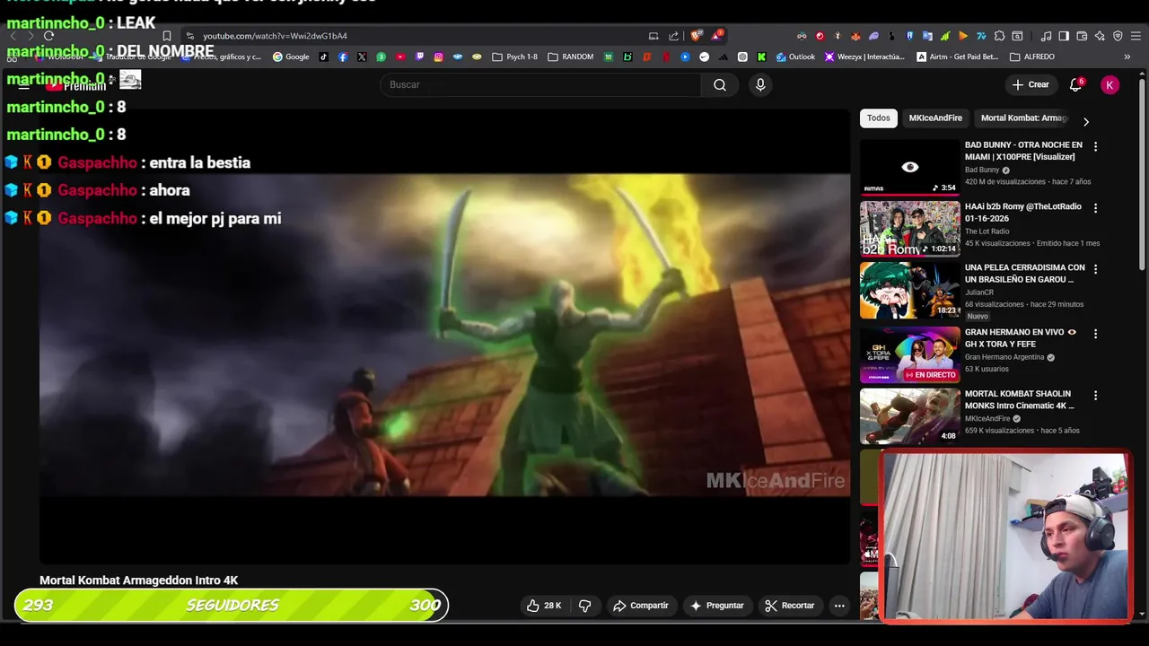Click the video player to pause
1149x646 pixels.
pos(444,336)
